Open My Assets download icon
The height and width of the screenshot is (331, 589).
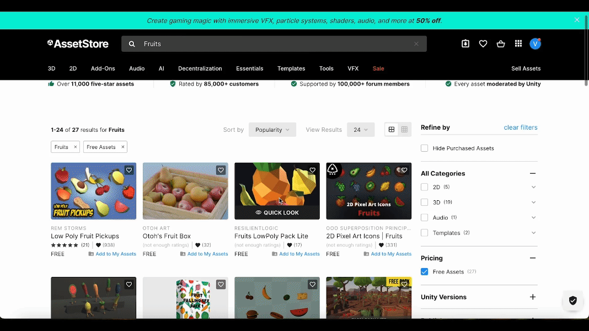pyautogui.click(x=465, y=44)
